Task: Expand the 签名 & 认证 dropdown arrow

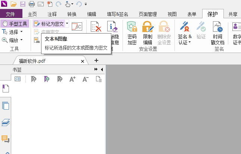Action: coord(190,42)
